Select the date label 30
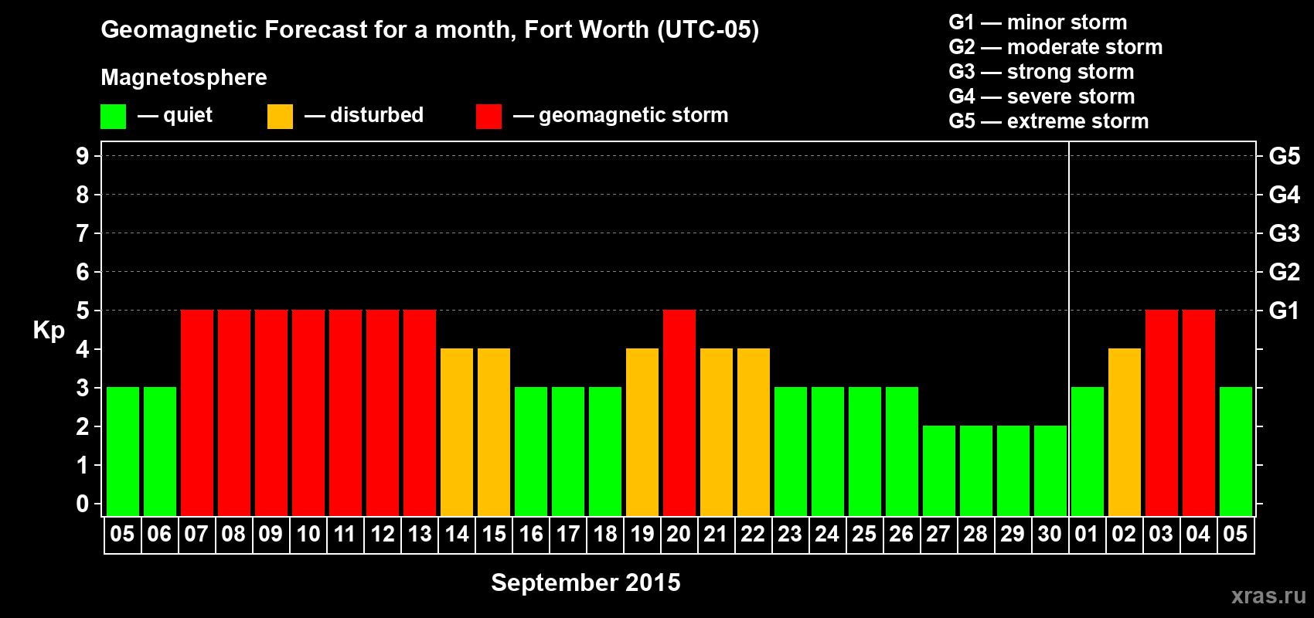This screenshot has height=618, width=1314. tap(1050, 534)
